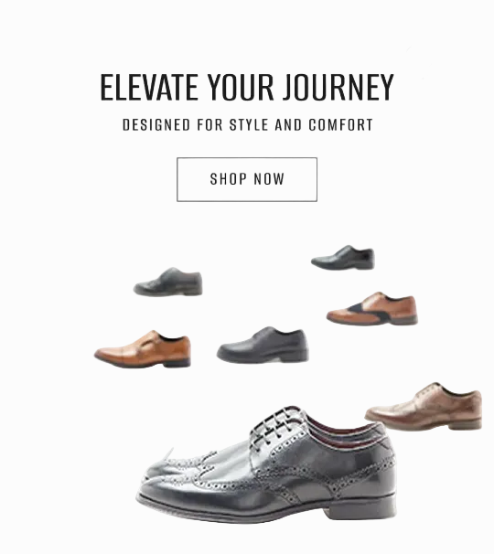The image size is (494, 554).
Task: Click the laces of the large black wingtip
Action: (276, 424)
